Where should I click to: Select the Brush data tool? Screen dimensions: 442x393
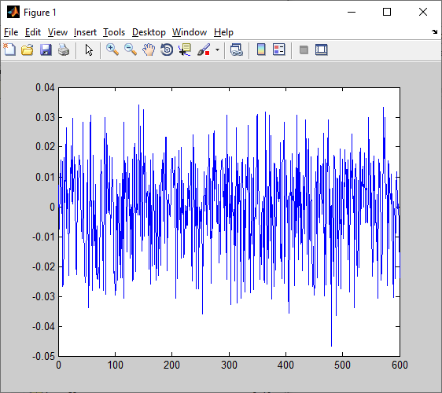[204, 50]
